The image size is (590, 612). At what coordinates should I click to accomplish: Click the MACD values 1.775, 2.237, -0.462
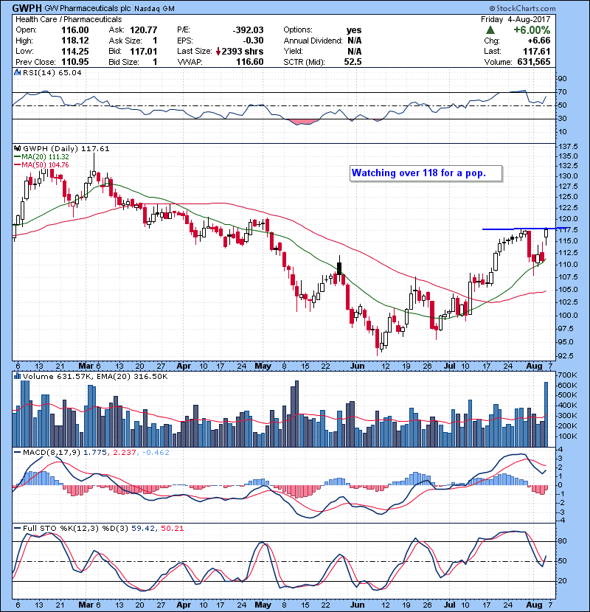point(127,453)
